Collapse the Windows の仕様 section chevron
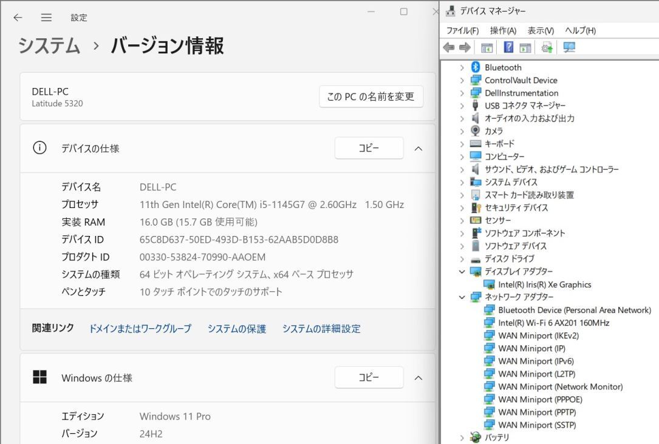 pyautogui.click(x=418, y=378)
